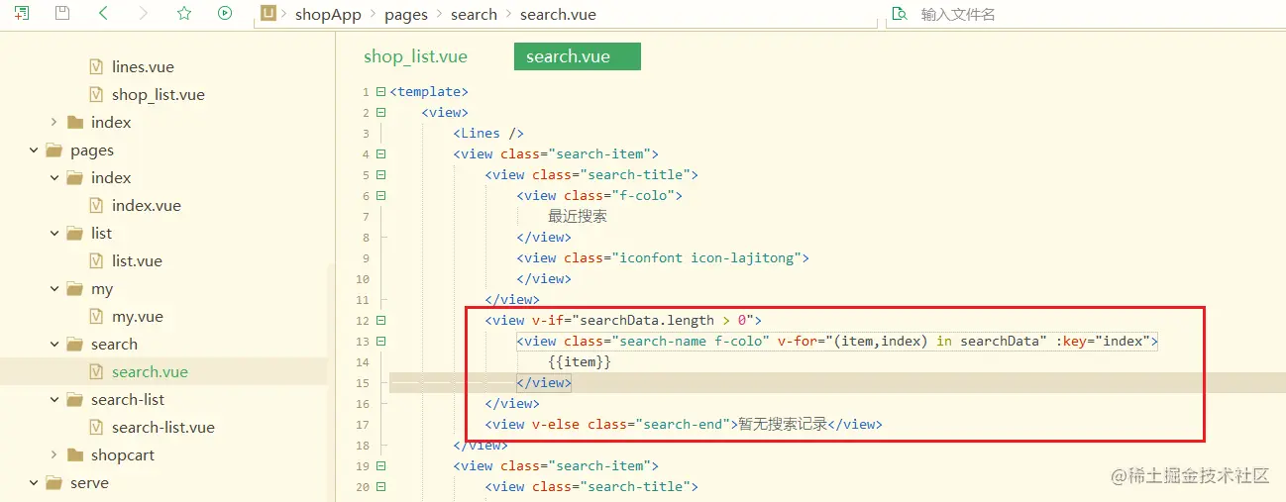The height and width of the screenshot is (502, 1286).
Task: Click the file icon of search-list.vue
Action: 96,428
